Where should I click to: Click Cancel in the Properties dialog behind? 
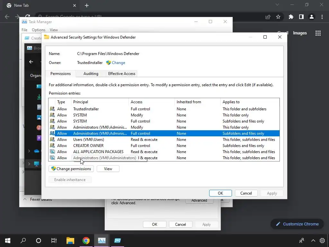pyautogui.click(x=181, y=224)
